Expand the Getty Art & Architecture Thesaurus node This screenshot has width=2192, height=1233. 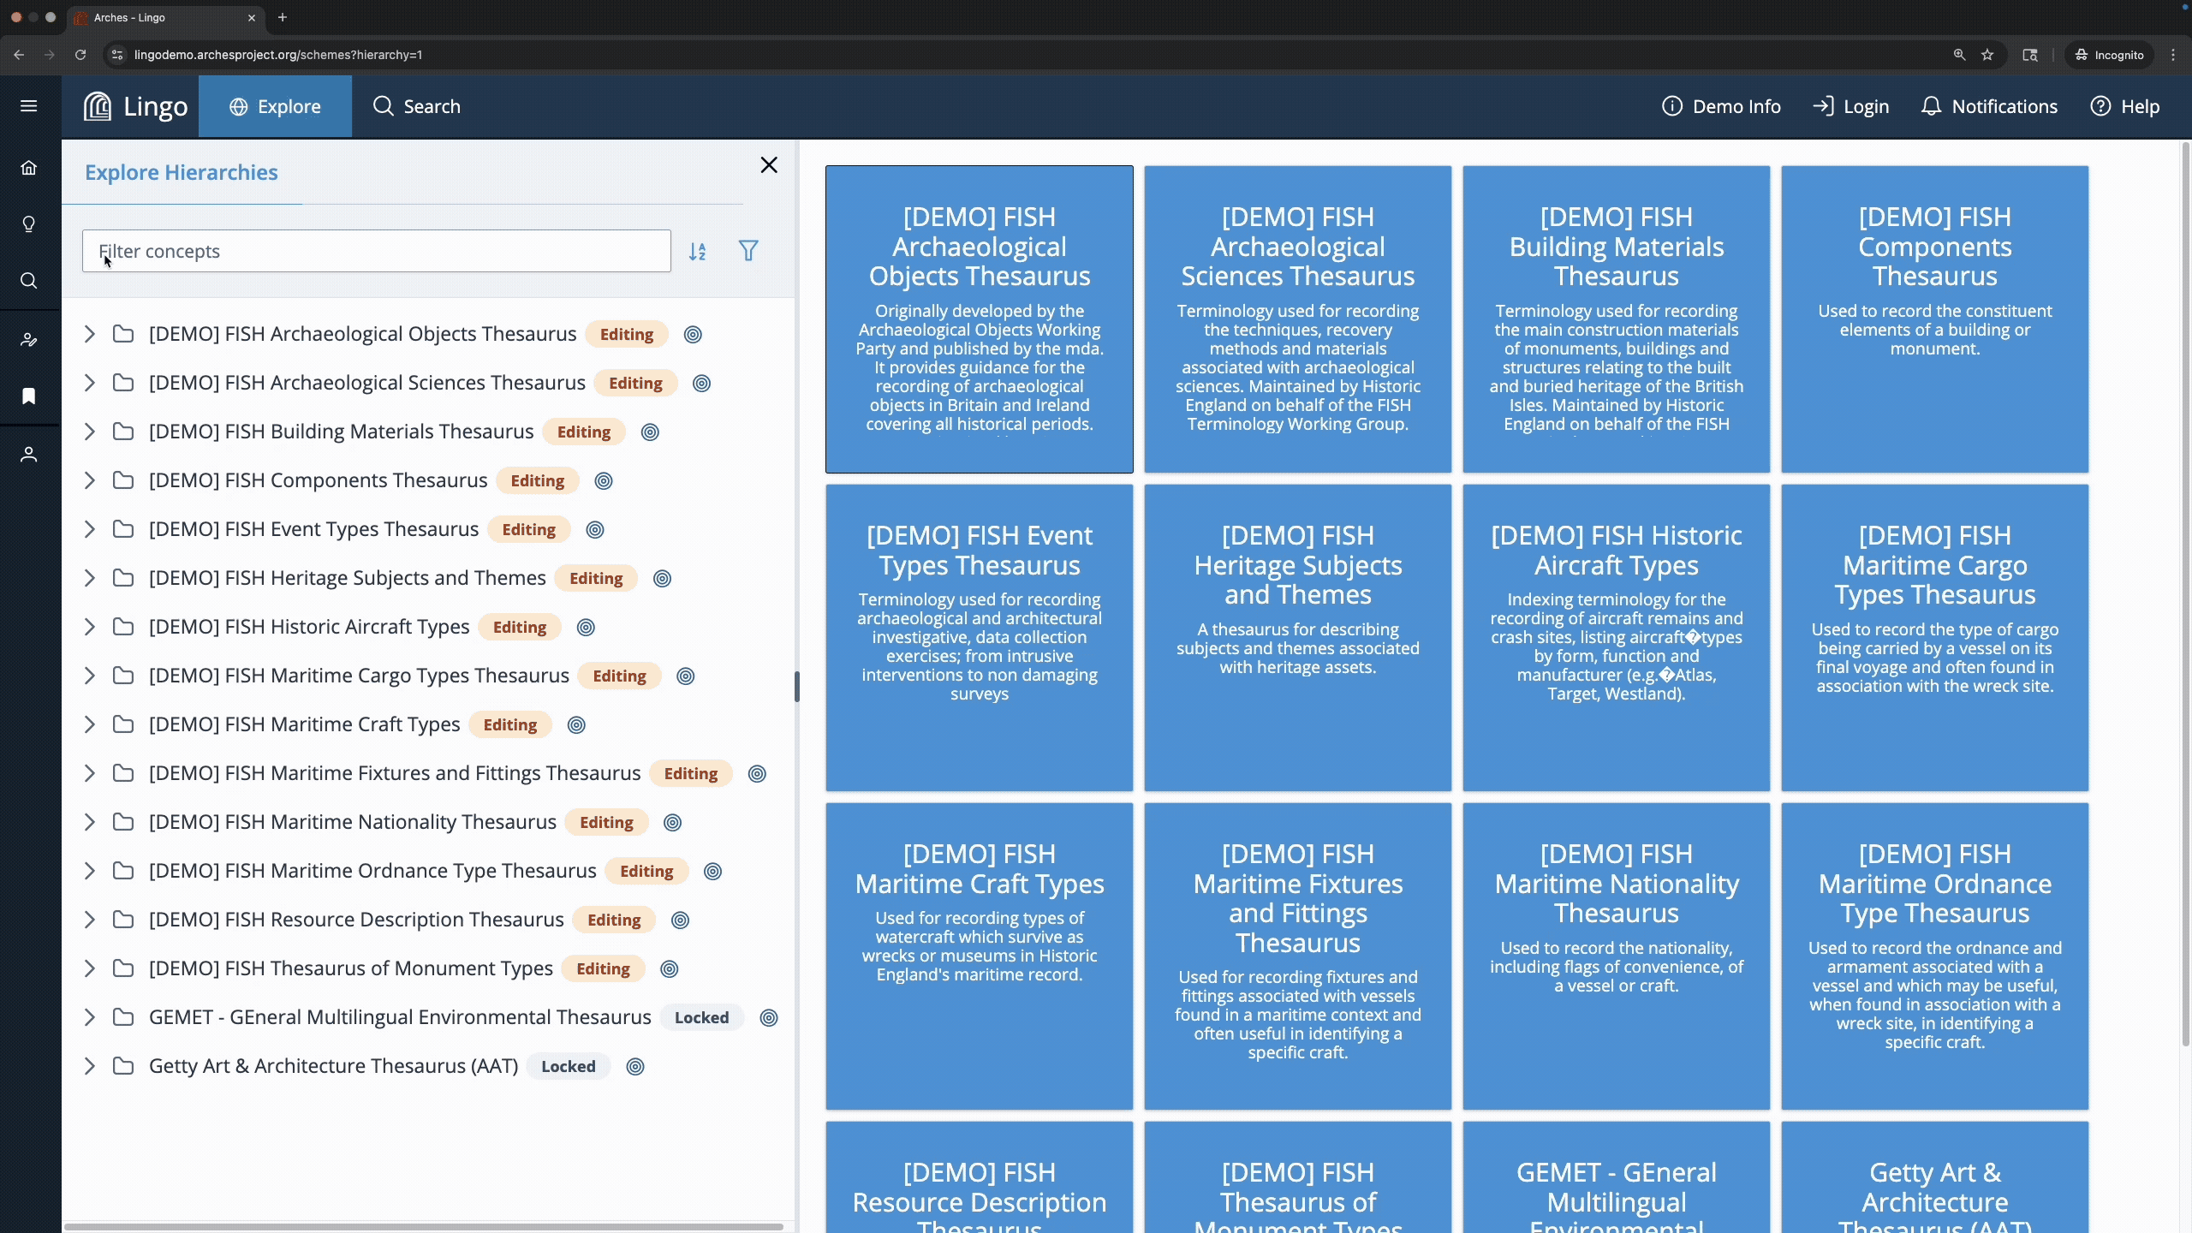point(89,1066)
